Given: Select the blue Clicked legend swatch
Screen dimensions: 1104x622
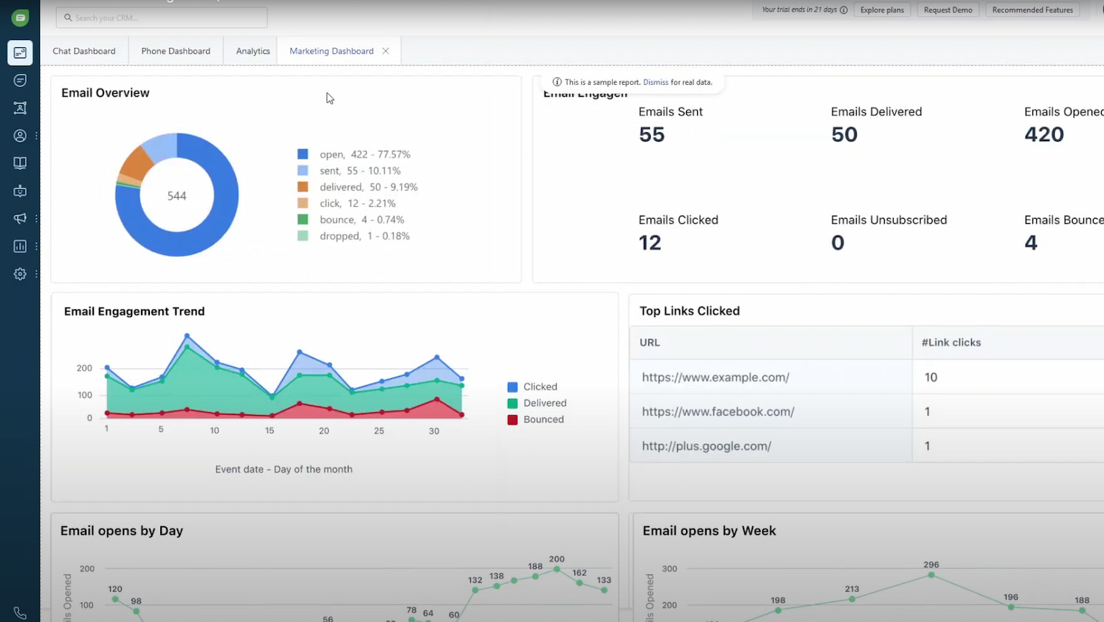Looking at the screenshot, I should click(x=512, y=386).
